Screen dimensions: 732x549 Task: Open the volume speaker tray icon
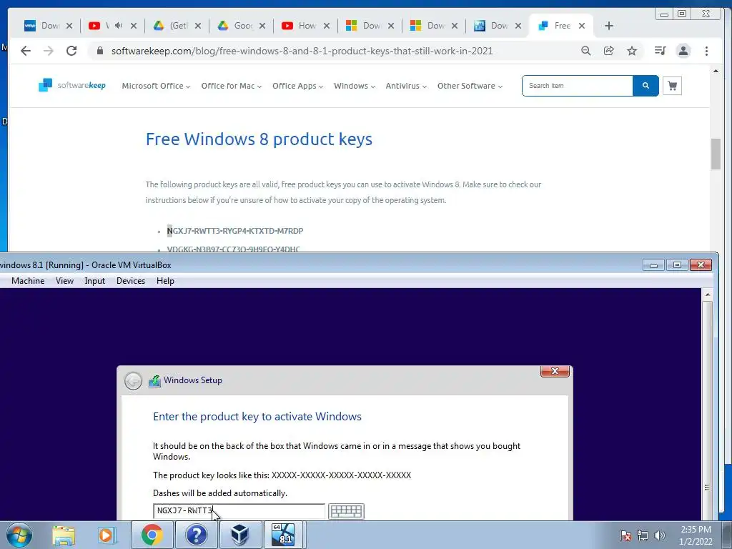pyautogui.click(x=659, y=535)
